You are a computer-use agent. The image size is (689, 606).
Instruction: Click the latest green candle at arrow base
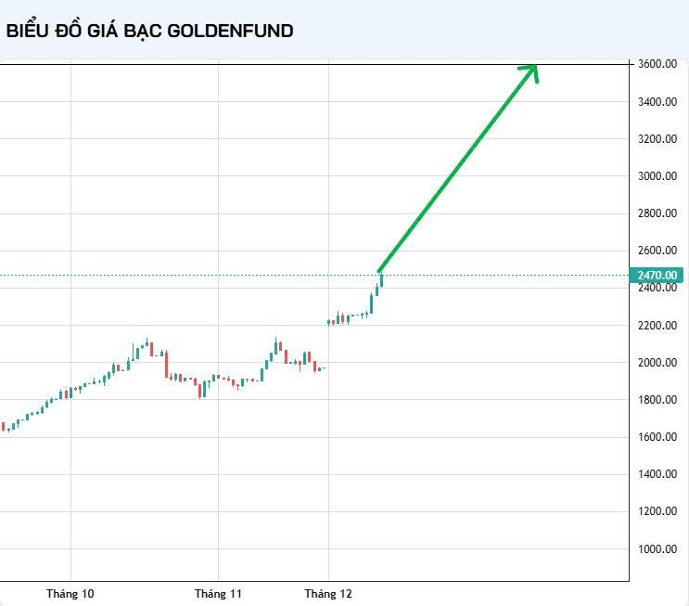[380, 280]
